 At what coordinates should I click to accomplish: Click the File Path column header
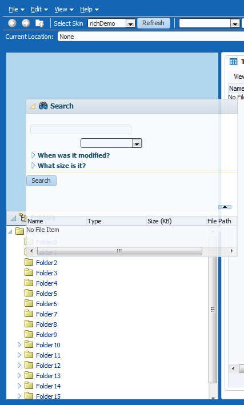pos(222,221)
